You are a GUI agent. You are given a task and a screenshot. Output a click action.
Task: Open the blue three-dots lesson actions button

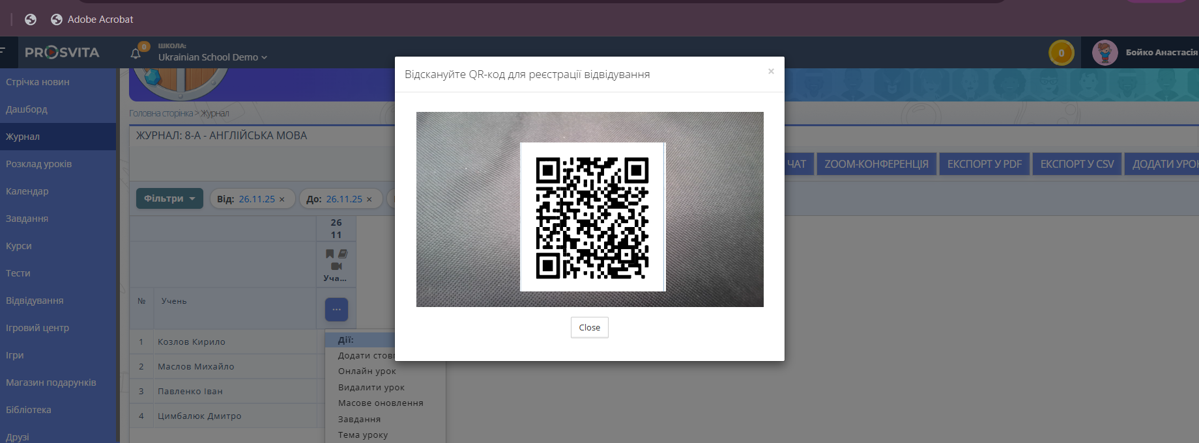click(336, 310)
